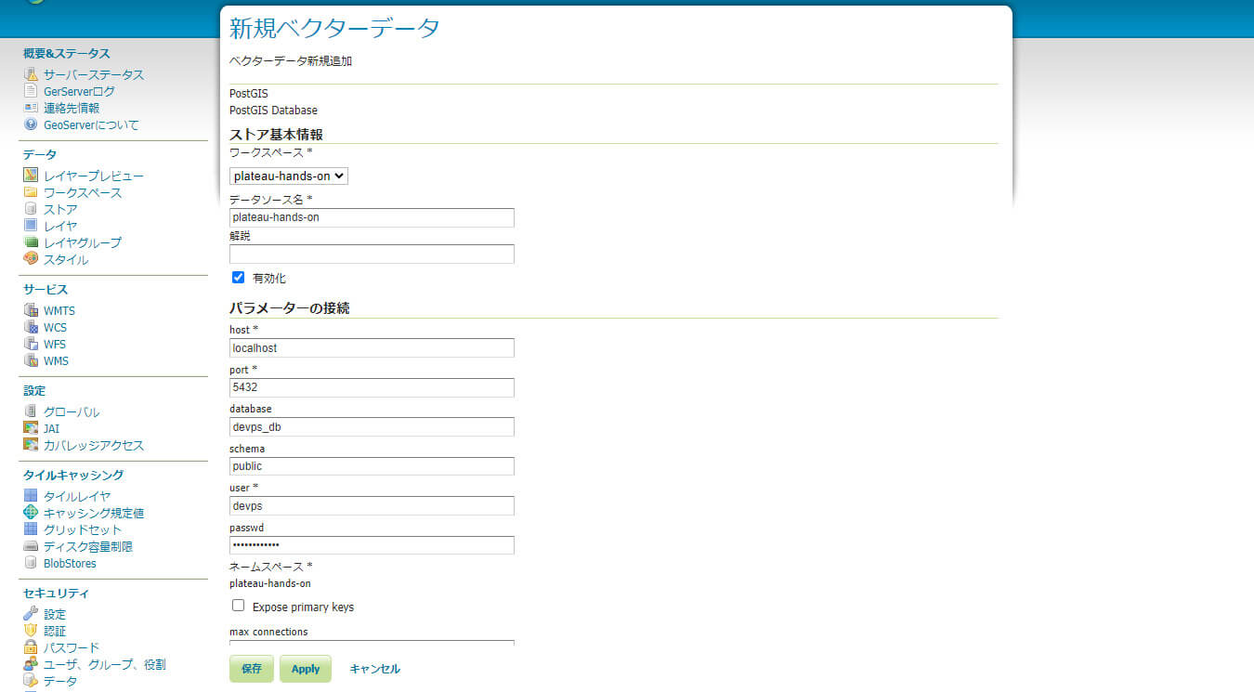Click the ユーザ、グループ、役割 users icon

(31, 664)
